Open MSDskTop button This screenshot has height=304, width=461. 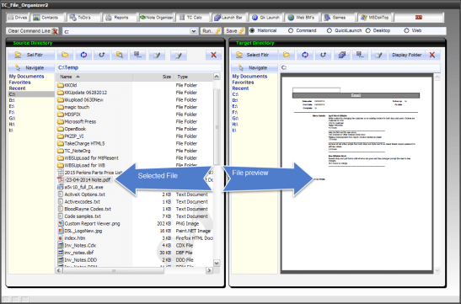(375, 18)
